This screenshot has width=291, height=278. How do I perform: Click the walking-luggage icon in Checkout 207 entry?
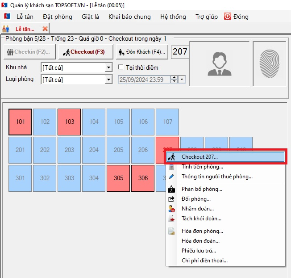coord(171,157)
